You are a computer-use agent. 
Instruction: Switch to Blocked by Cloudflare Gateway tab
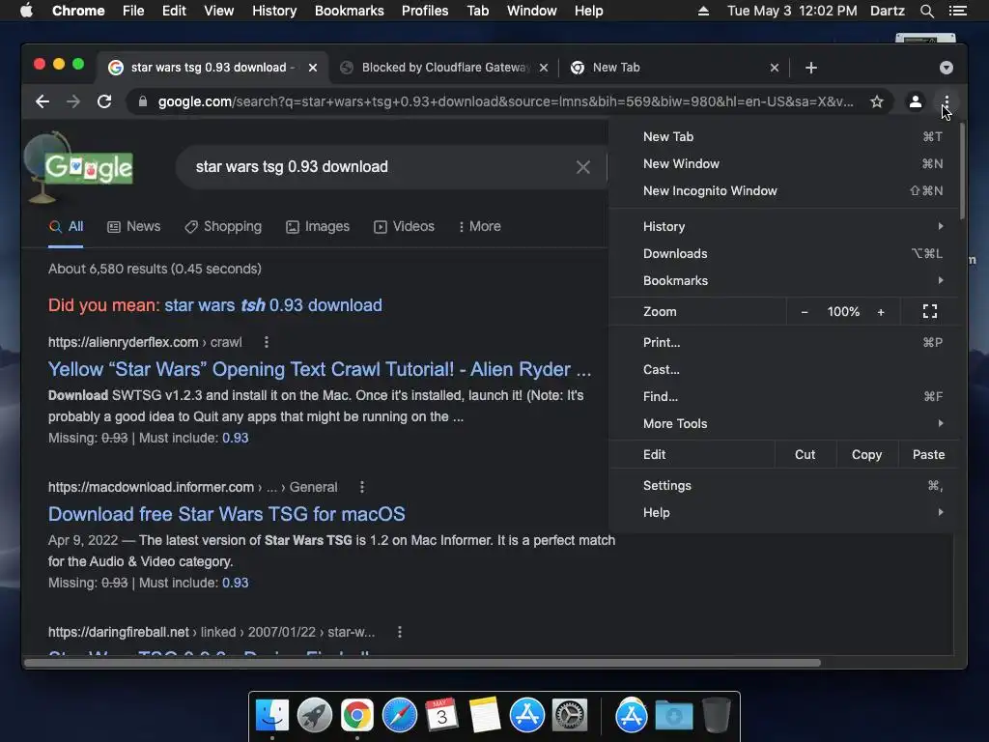[444, 68]
